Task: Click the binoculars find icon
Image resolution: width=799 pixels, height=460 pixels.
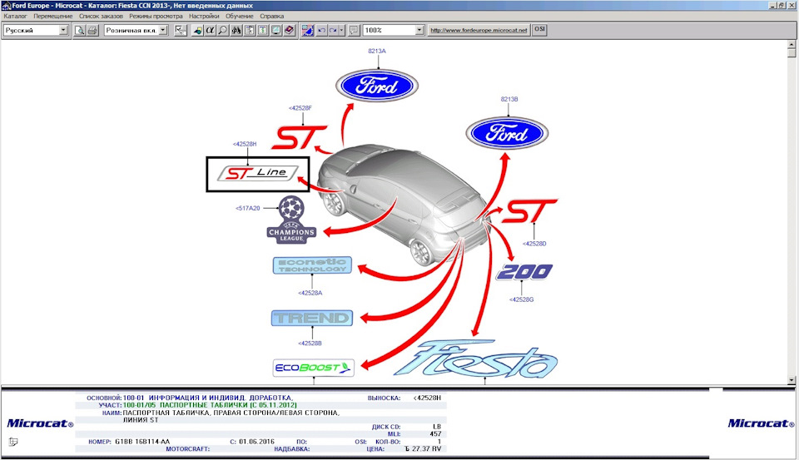Action: click(236, 30)
